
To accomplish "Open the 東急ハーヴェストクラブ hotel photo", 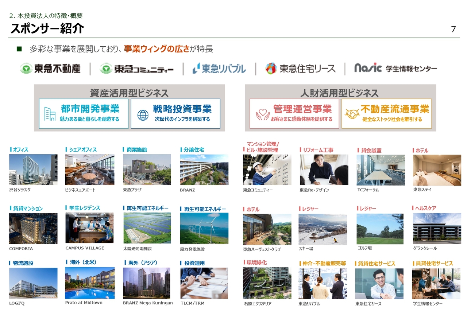I will pos(267,229).
